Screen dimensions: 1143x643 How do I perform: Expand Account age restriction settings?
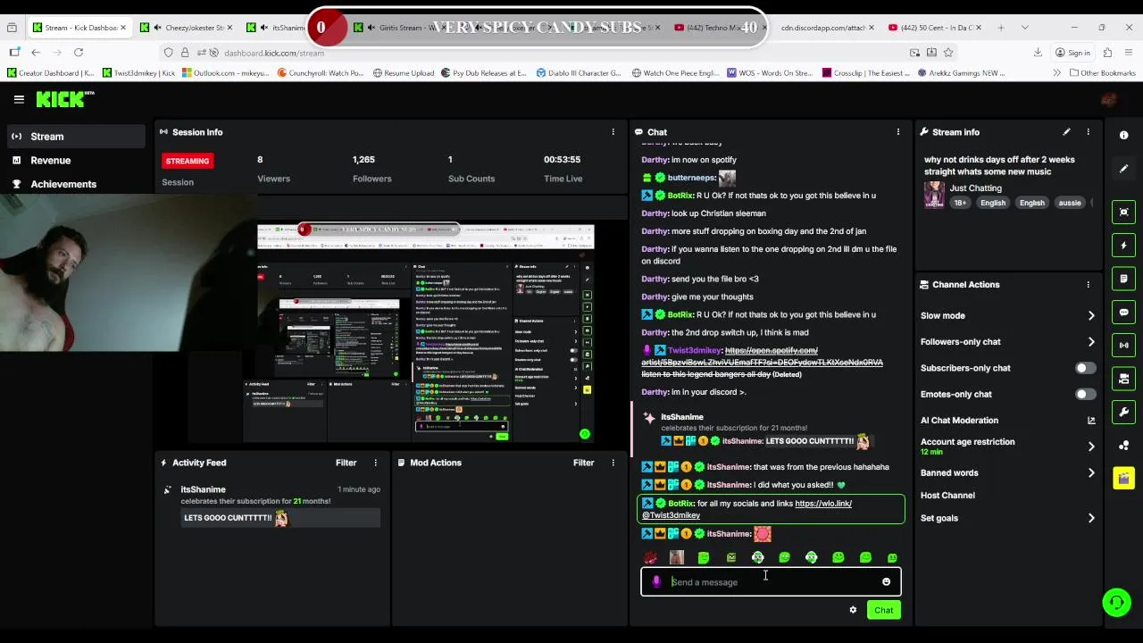tap(1091, 446)
